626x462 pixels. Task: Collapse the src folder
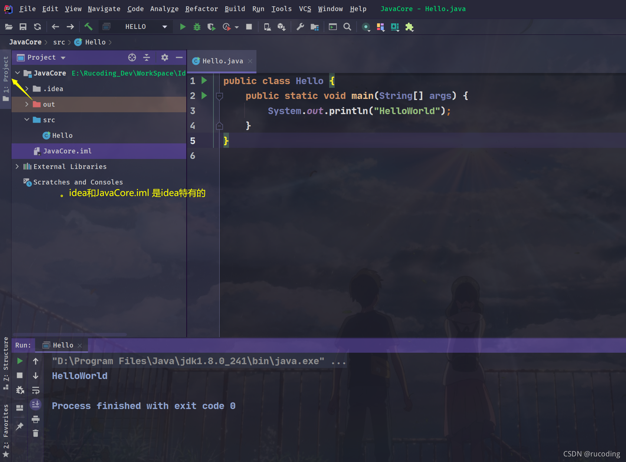point(27,120)
